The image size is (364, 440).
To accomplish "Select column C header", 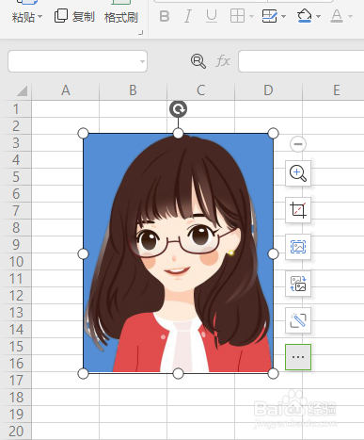I will (201, 90).
